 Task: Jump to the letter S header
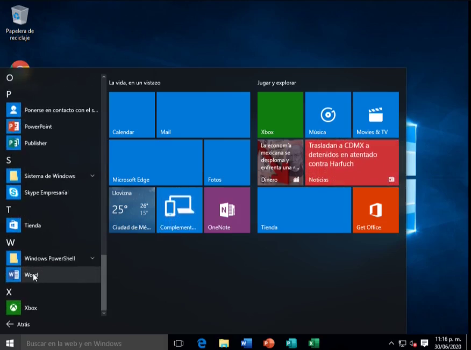(x=9, y=160)
